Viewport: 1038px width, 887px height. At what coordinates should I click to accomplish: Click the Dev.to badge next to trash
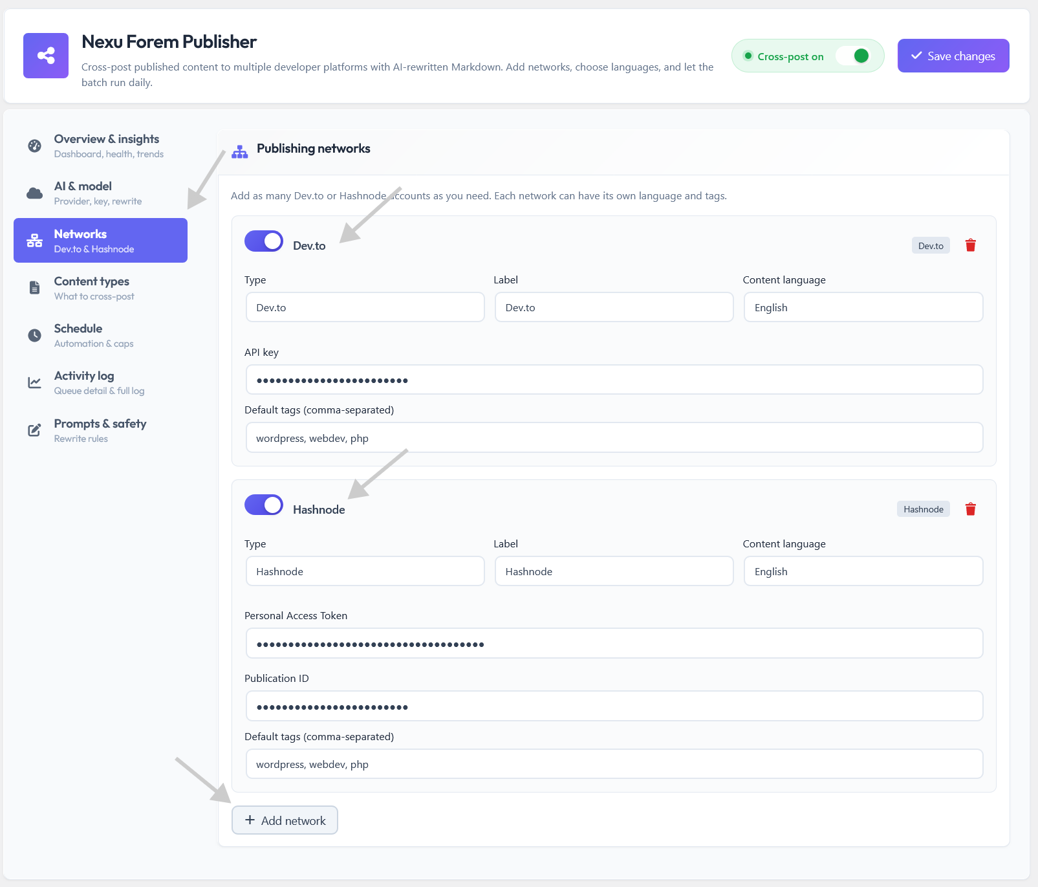coord(931,246)
